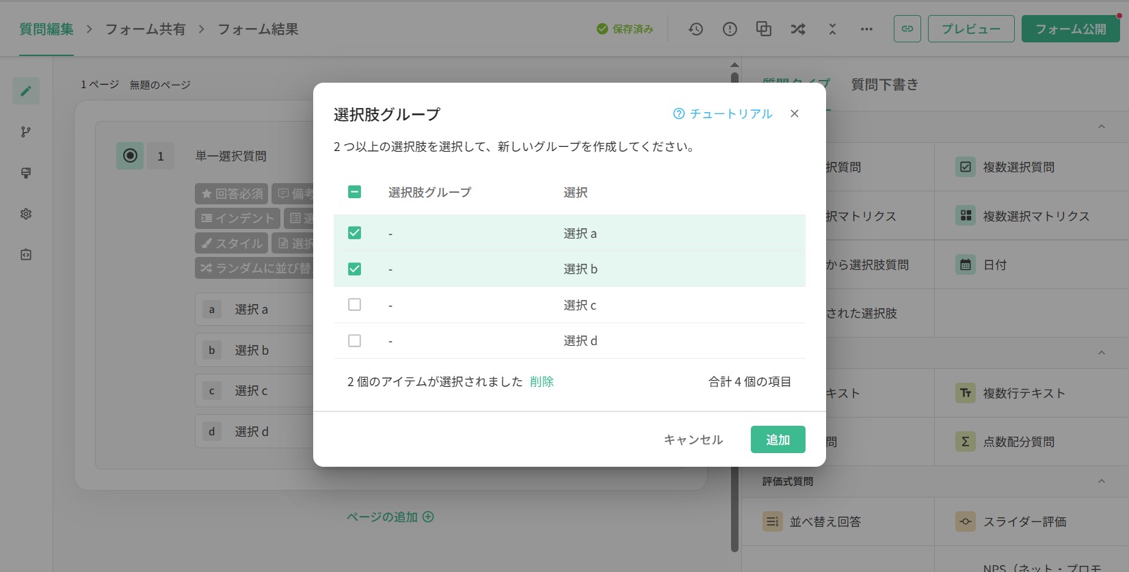This screenshot has height=572, width=1129.
Task: Click the ページの追加 link
Action: pyautogui.click(x=382, y=517)
